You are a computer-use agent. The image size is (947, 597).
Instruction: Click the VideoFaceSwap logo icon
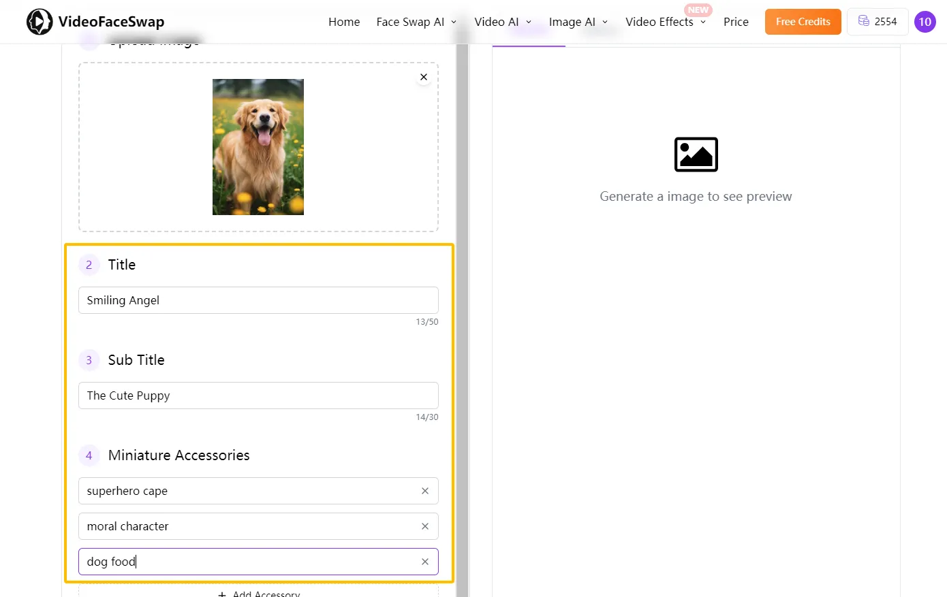pos(40,22)
